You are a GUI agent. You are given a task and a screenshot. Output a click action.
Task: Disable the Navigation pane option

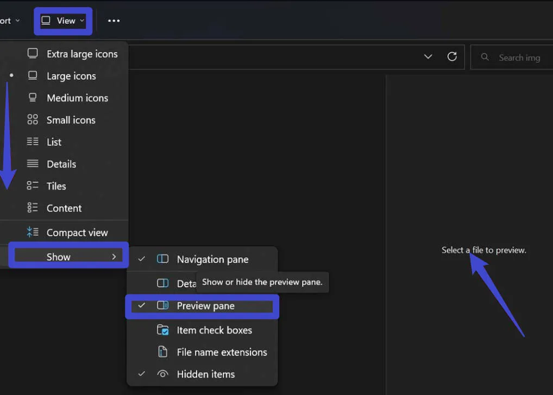pyautogui.click(x=212, y=259)
